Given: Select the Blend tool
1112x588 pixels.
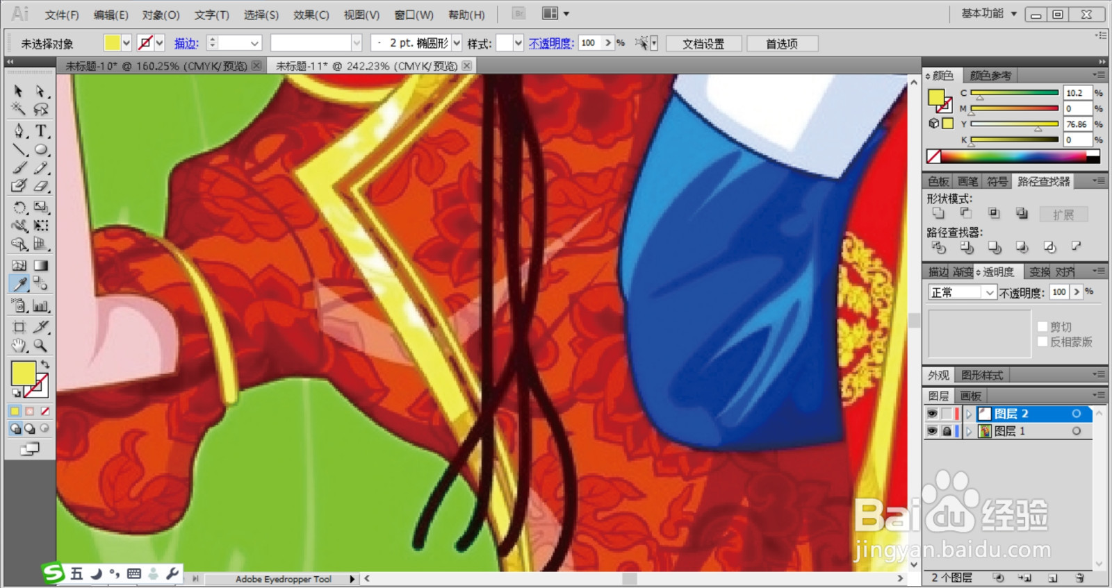Looking at the screenshot, I should click(41, 284).
